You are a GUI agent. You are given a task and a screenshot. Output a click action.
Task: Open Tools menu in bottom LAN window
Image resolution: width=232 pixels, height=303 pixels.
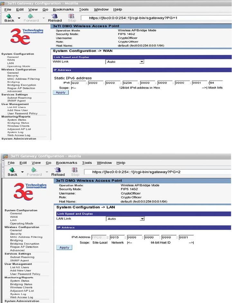tap(87, 163)
